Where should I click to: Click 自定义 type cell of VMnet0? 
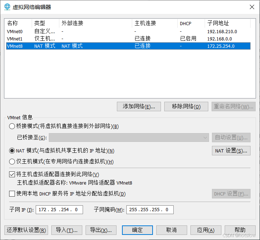[44, 31]
